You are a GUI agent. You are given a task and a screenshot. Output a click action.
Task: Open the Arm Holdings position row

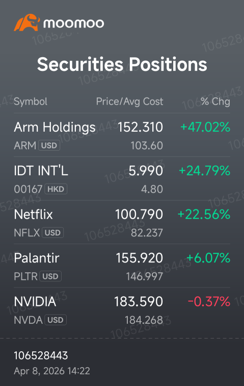coord(122,135)
